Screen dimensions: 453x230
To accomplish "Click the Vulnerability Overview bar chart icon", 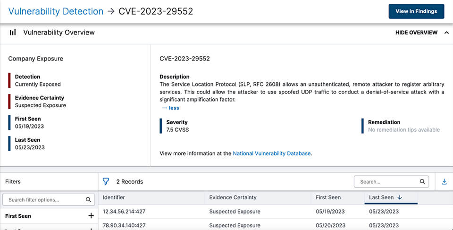I will [x=13, y=33].
